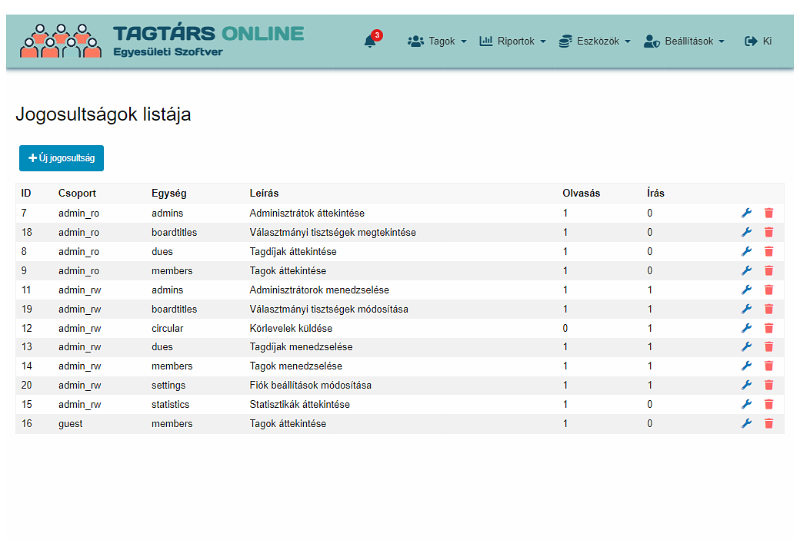Click the Írás column header
Screen dimensions: 800x553
[655, 193]
